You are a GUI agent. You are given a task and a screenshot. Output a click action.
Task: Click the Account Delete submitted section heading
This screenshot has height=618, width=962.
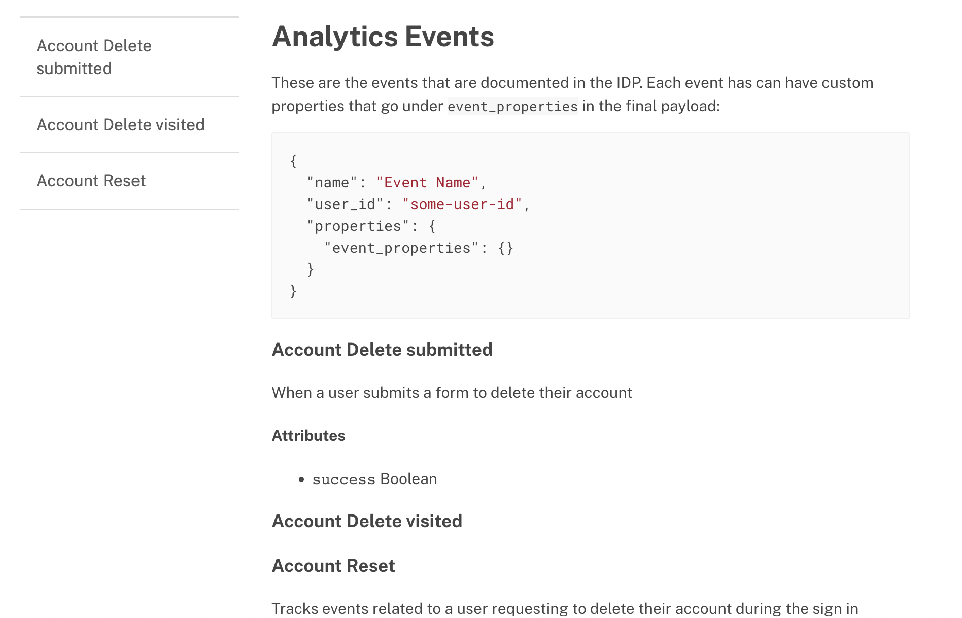[382, 350]
